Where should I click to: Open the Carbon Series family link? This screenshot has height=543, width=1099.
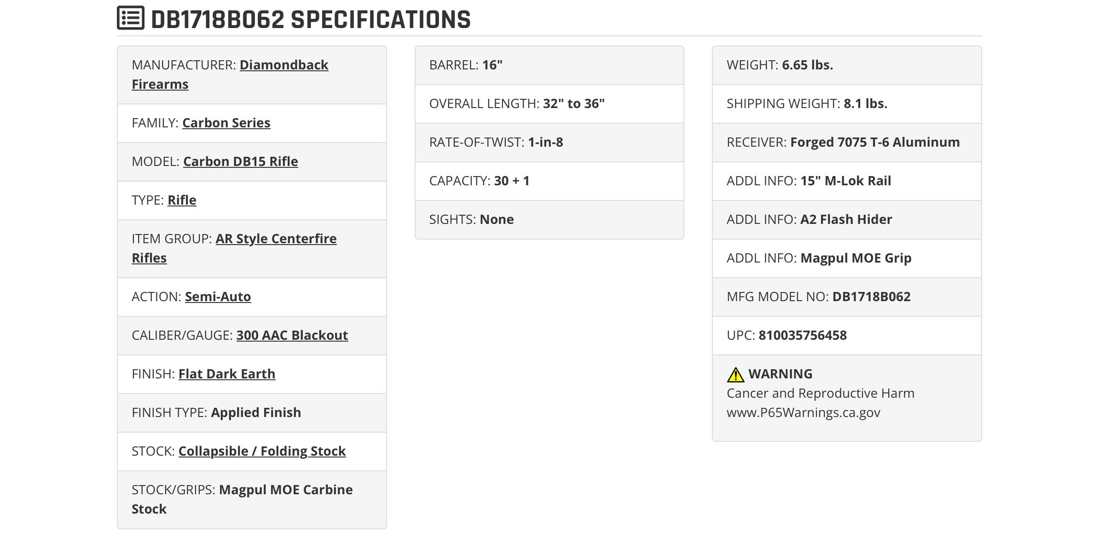[226, 123]
